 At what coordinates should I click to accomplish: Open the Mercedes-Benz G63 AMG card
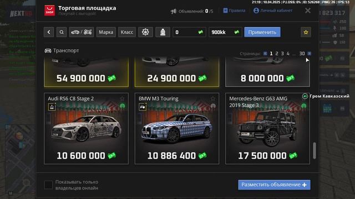pyautogui.click(x=267, y=128)
